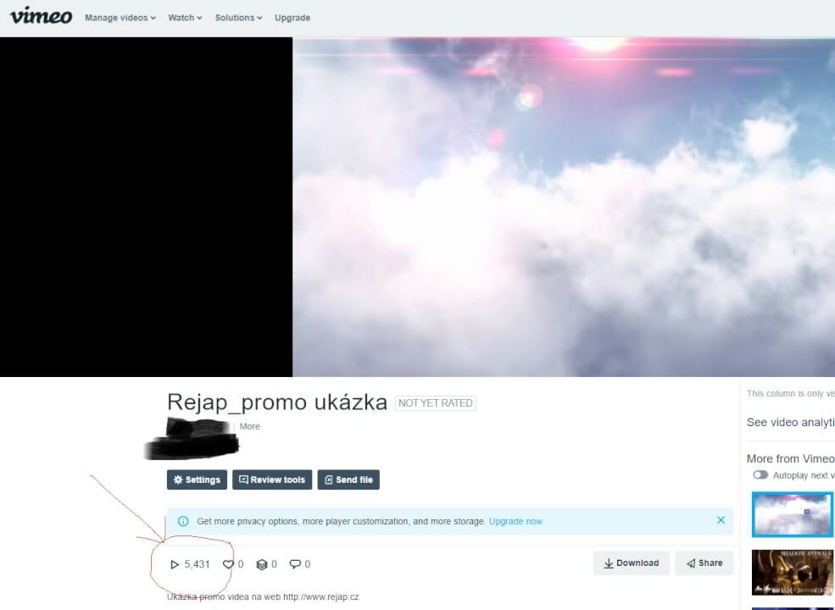The image size is (835, 610).
Task: Click the Review tools button
Action: [x=272, y=480]
